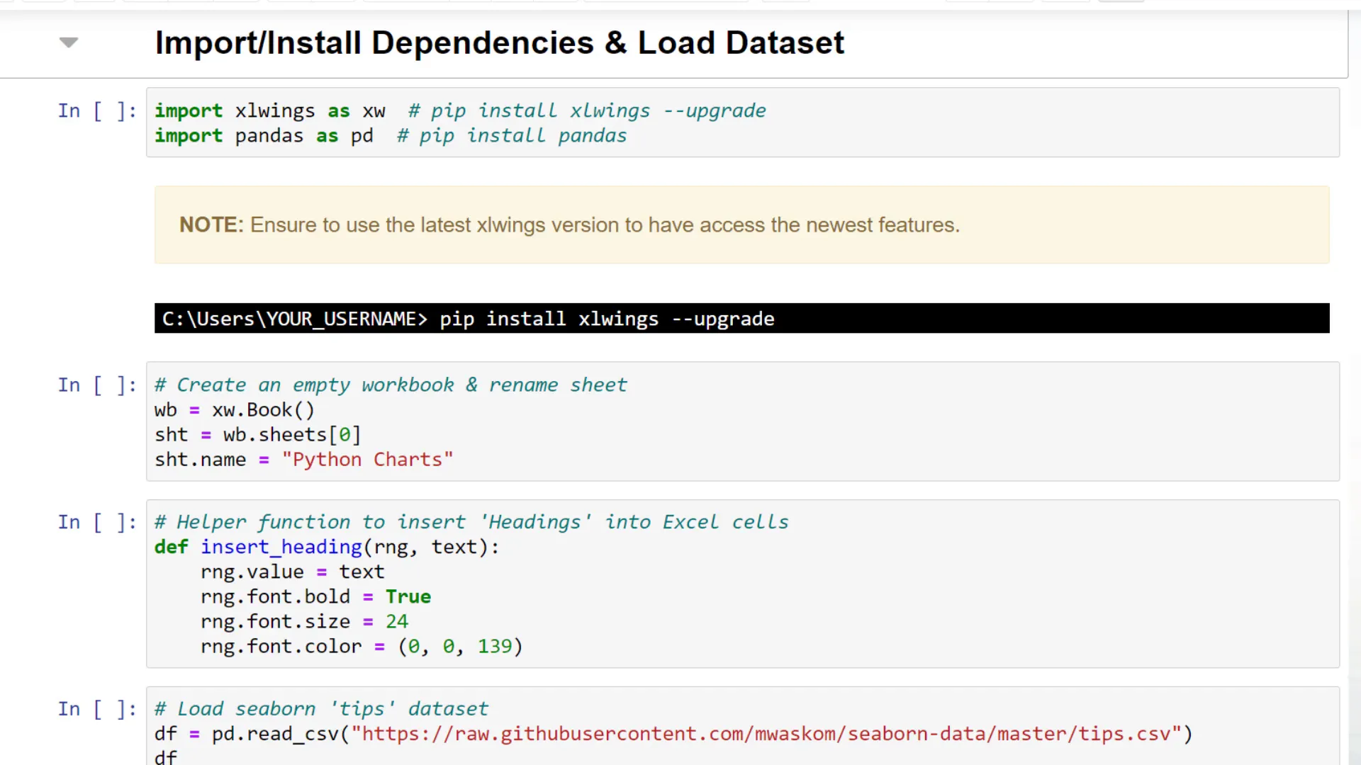The width and height of the screenshot is (1361, 765).
Task: Select the imports cell via its In prompt
Action: [96, 111]
